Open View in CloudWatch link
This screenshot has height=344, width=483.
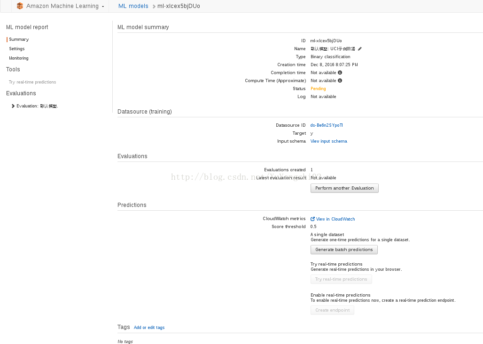point(335,219)
